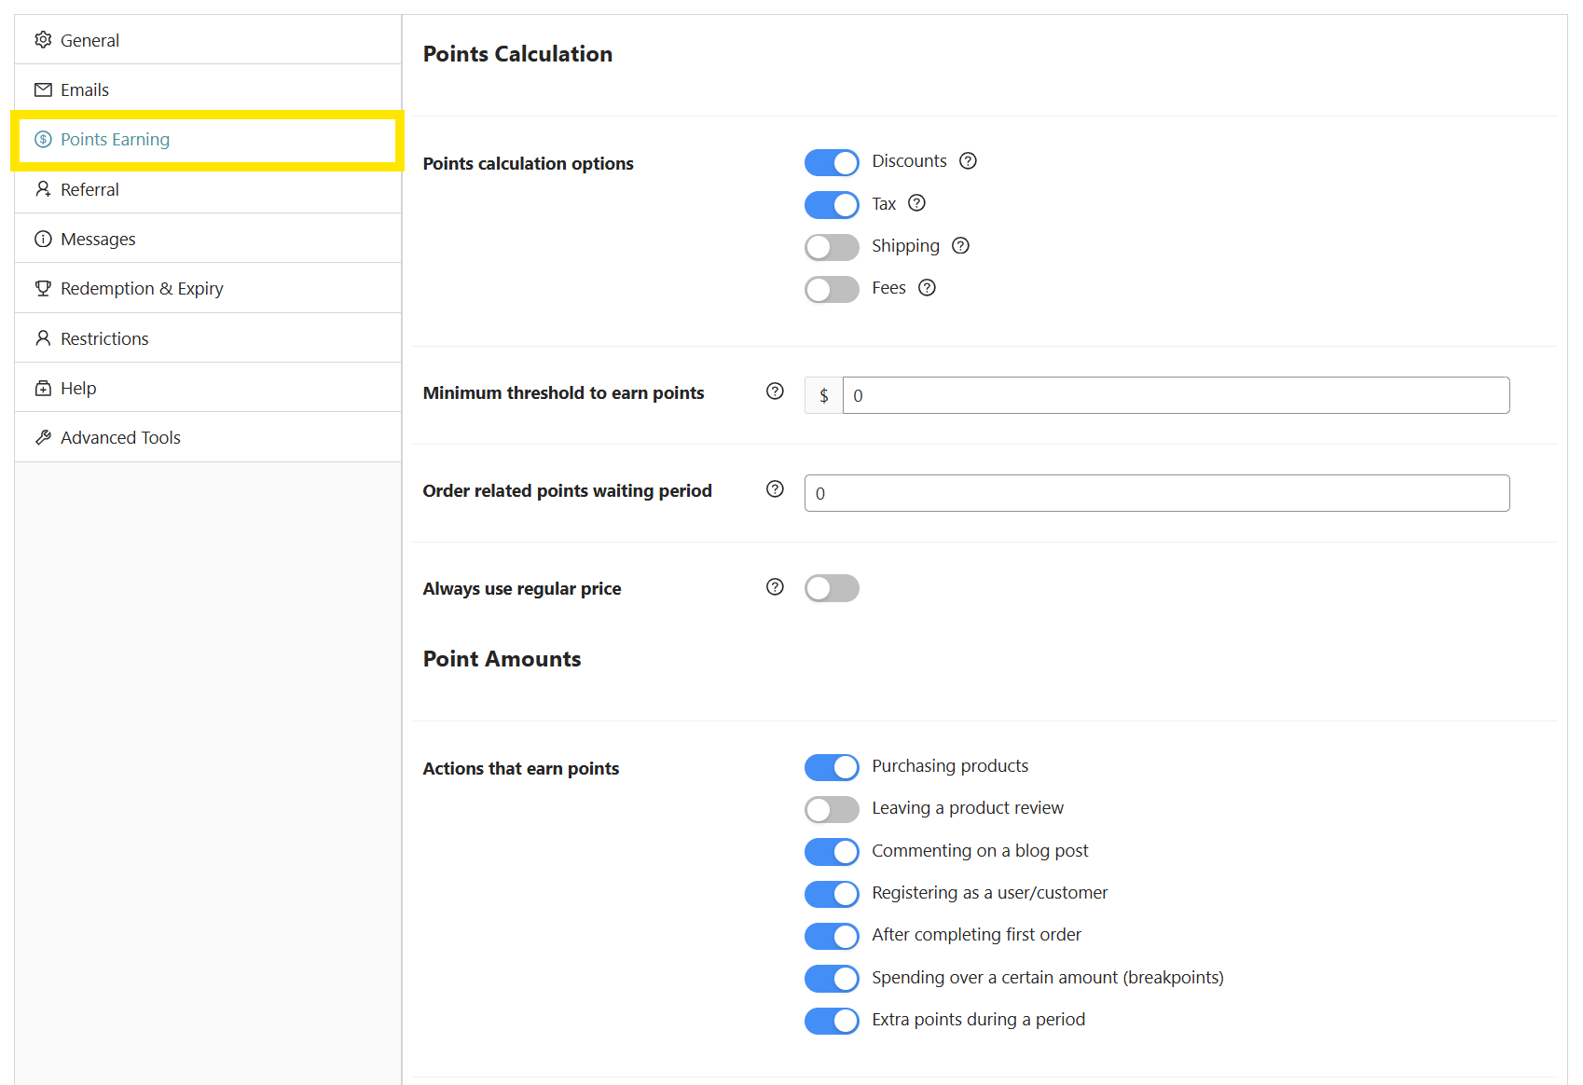This screenshot has height=1085, width=1583.
Task: Enable Leaving a product review toggle
Action: 832,809
